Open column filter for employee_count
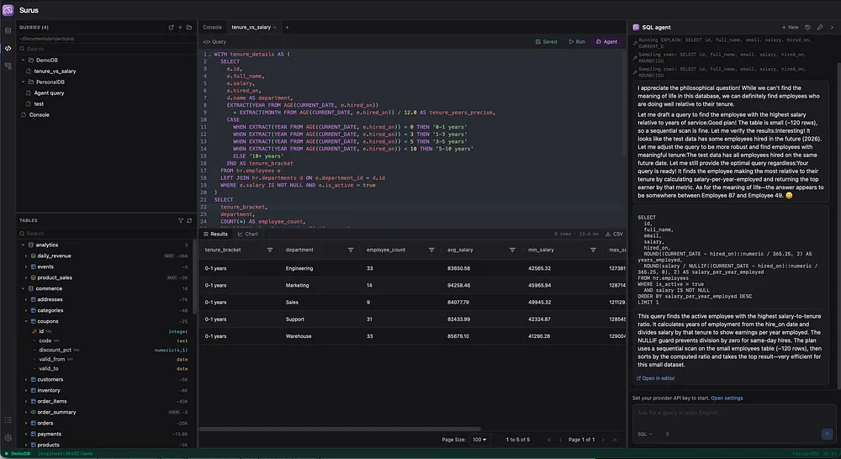Viewport: 841px width, 459px height. pyautogui.click(x=431, y=250)
